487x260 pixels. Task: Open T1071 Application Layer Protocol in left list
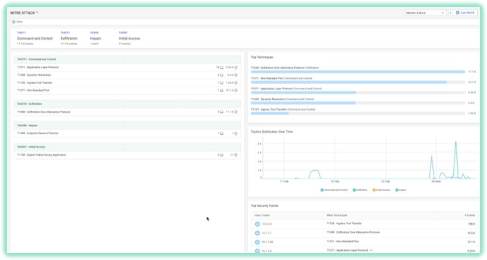coord(38,67)
